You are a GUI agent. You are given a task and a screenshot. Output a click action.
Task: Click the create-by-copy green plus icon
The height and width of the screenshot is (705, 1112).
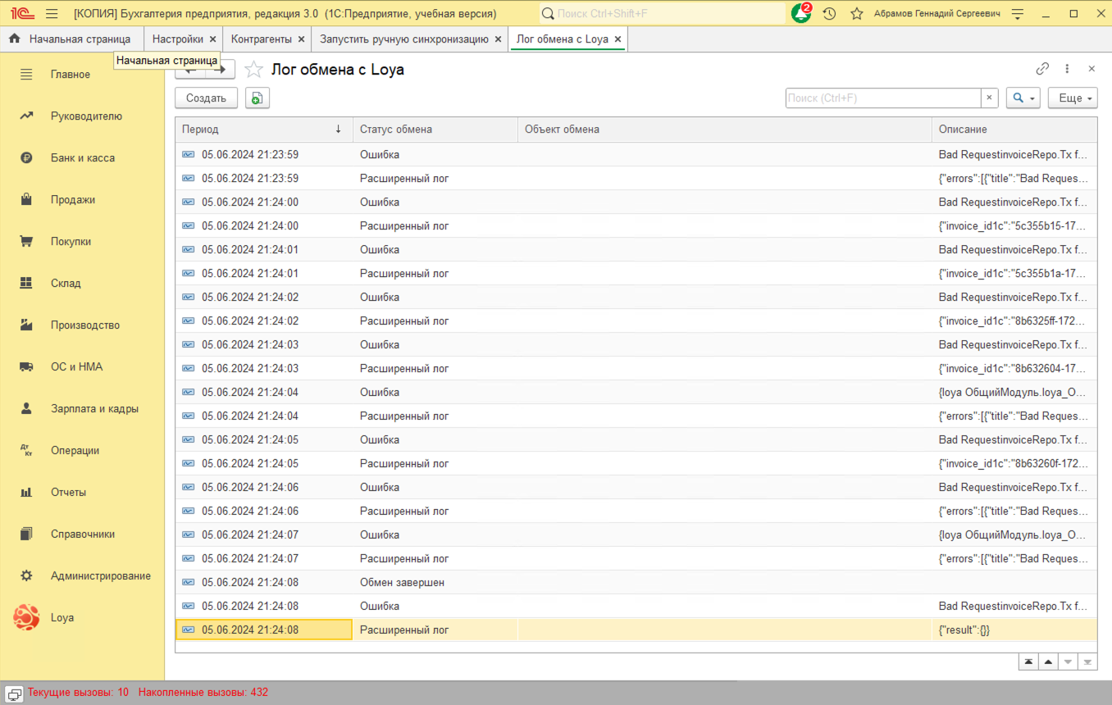click(257, 98)
